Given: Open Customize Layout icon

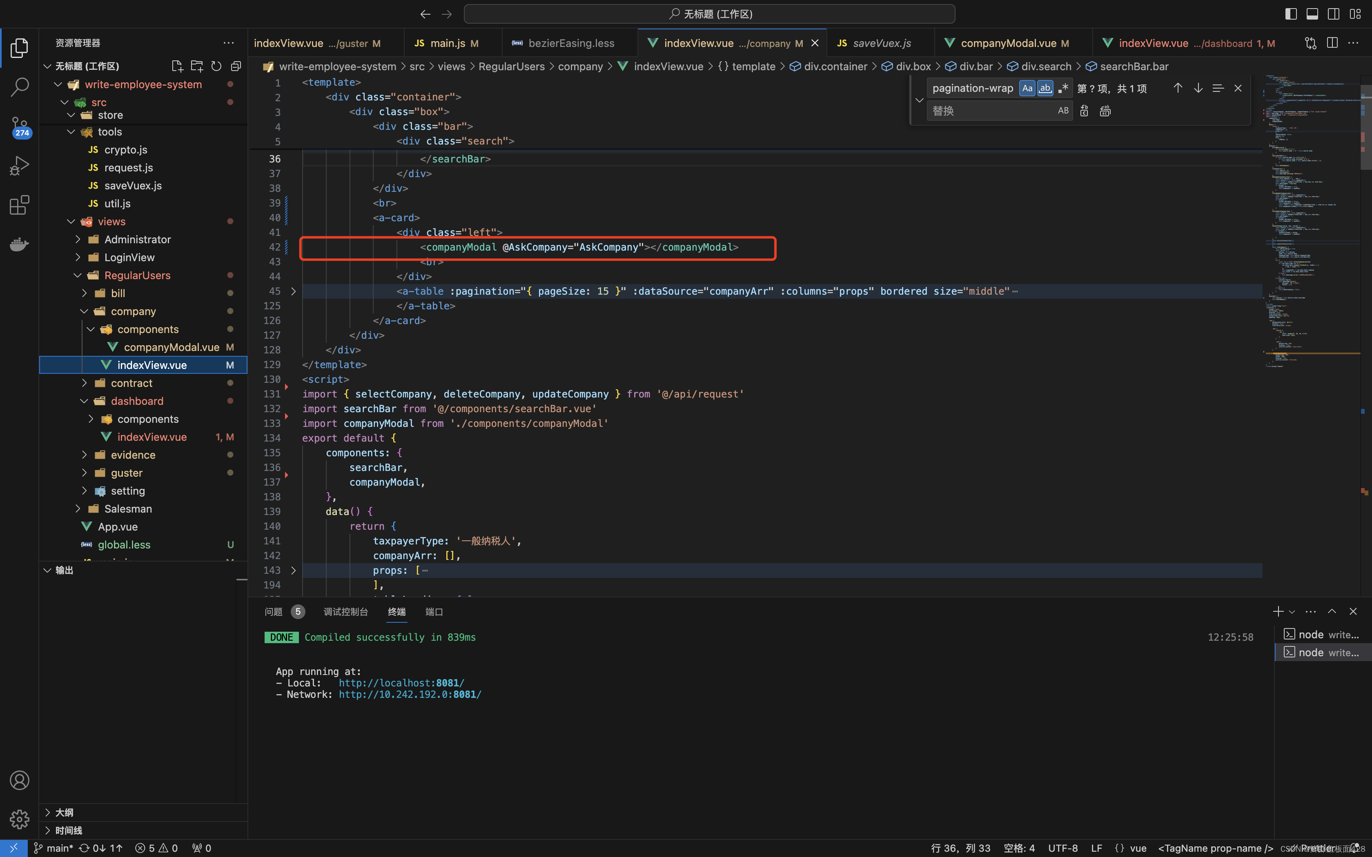Looking at the screenshot, I should pyautogui.click(x=1355, y=14).
